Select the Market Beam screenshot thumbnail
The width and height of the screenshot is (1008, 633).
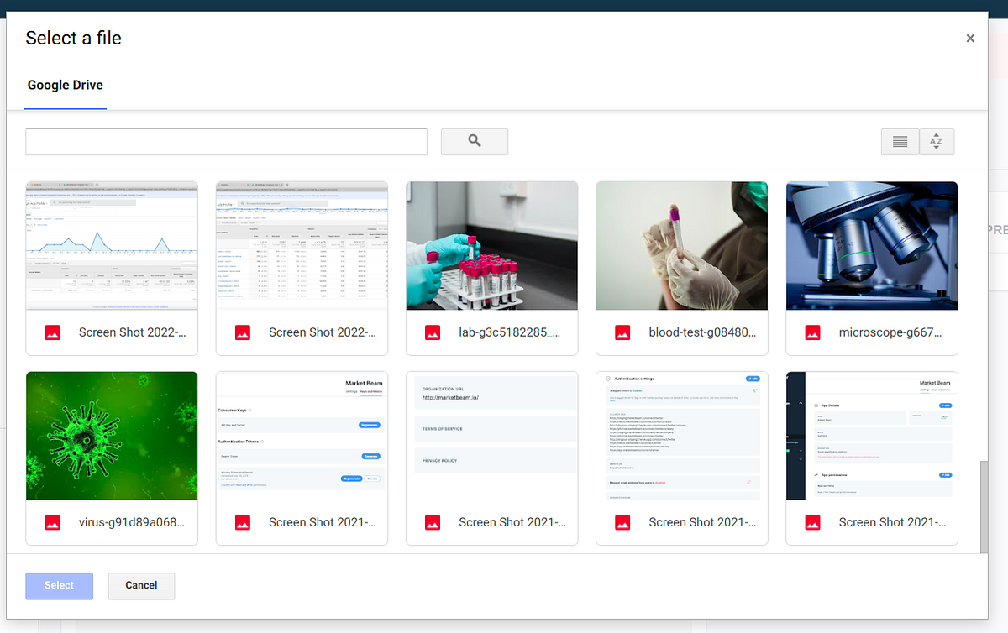point(302,435)
